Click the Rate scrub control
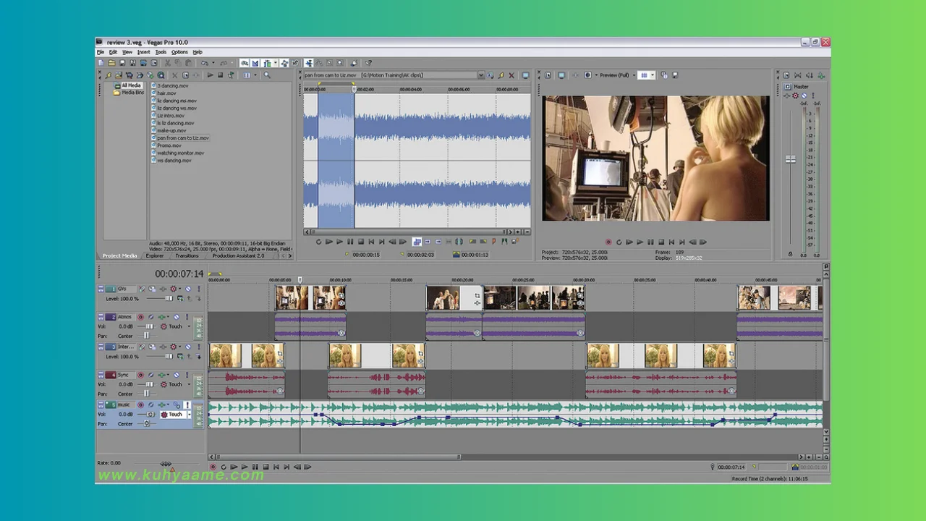Viewport: 926px width, 521px height. pos(166,463)
